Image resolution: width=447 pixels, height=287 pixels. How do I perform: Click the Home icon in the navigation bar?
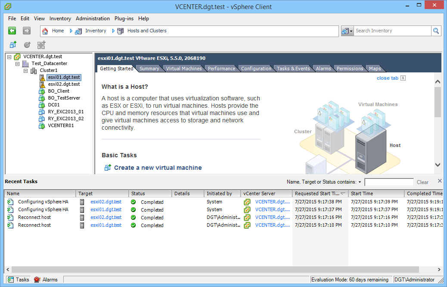(x=45, y=31)
